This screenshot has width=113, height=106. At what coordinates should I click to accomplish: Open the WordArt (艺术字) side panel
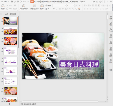point(111,30)
